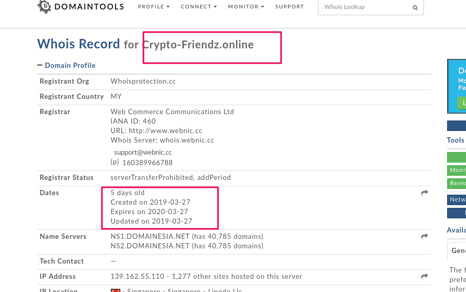Click the URL http://www.webnic.cc line

click(x=157, y=130)
